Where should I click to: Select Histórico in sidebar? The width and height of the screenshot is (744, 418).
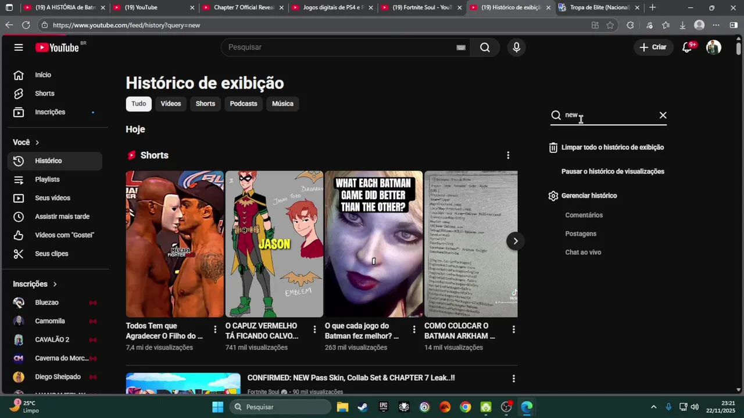(55, 161)
